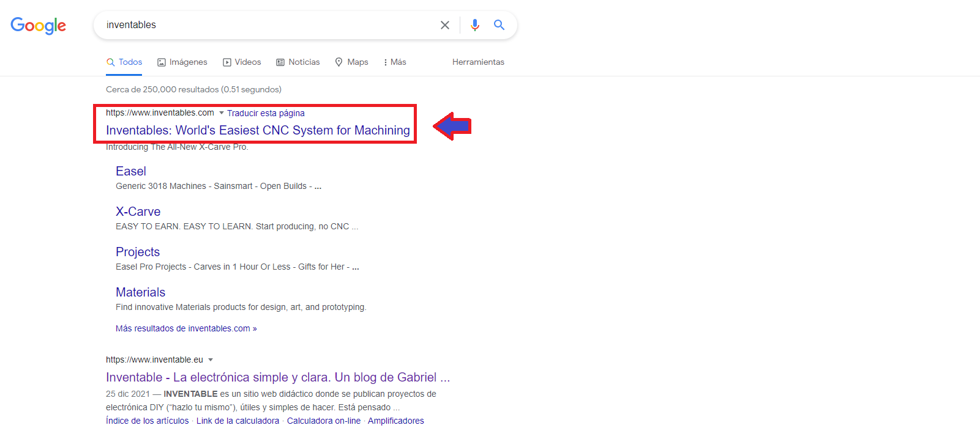Click the 'EASY TO EARN. EASY TO LEARN' description

237,226
